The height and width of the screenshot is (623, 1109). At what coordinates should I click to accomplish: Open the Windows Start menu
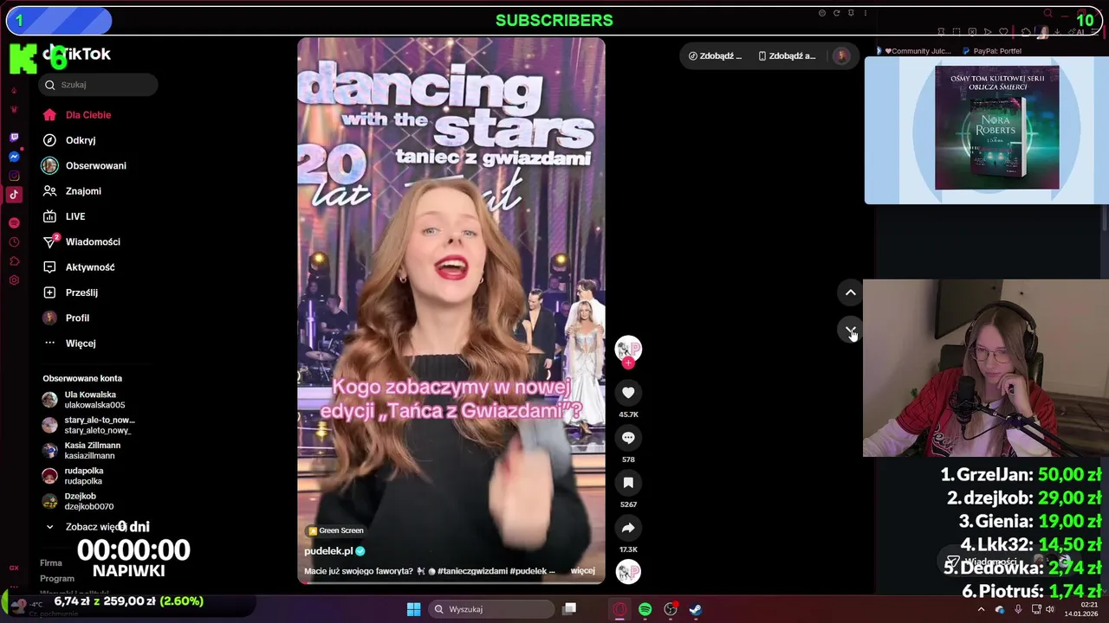414,609
